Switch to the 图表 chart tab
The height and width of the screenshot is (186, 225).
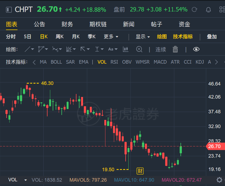pyautogui.click(x=12, y=24)
